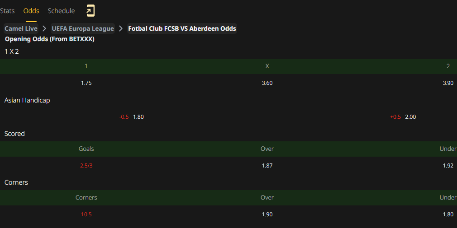Viewport: 457px width, 228px height.
Task: Click first breadcrumb chevron after Camel Live
Action: [x=44, y=28]
